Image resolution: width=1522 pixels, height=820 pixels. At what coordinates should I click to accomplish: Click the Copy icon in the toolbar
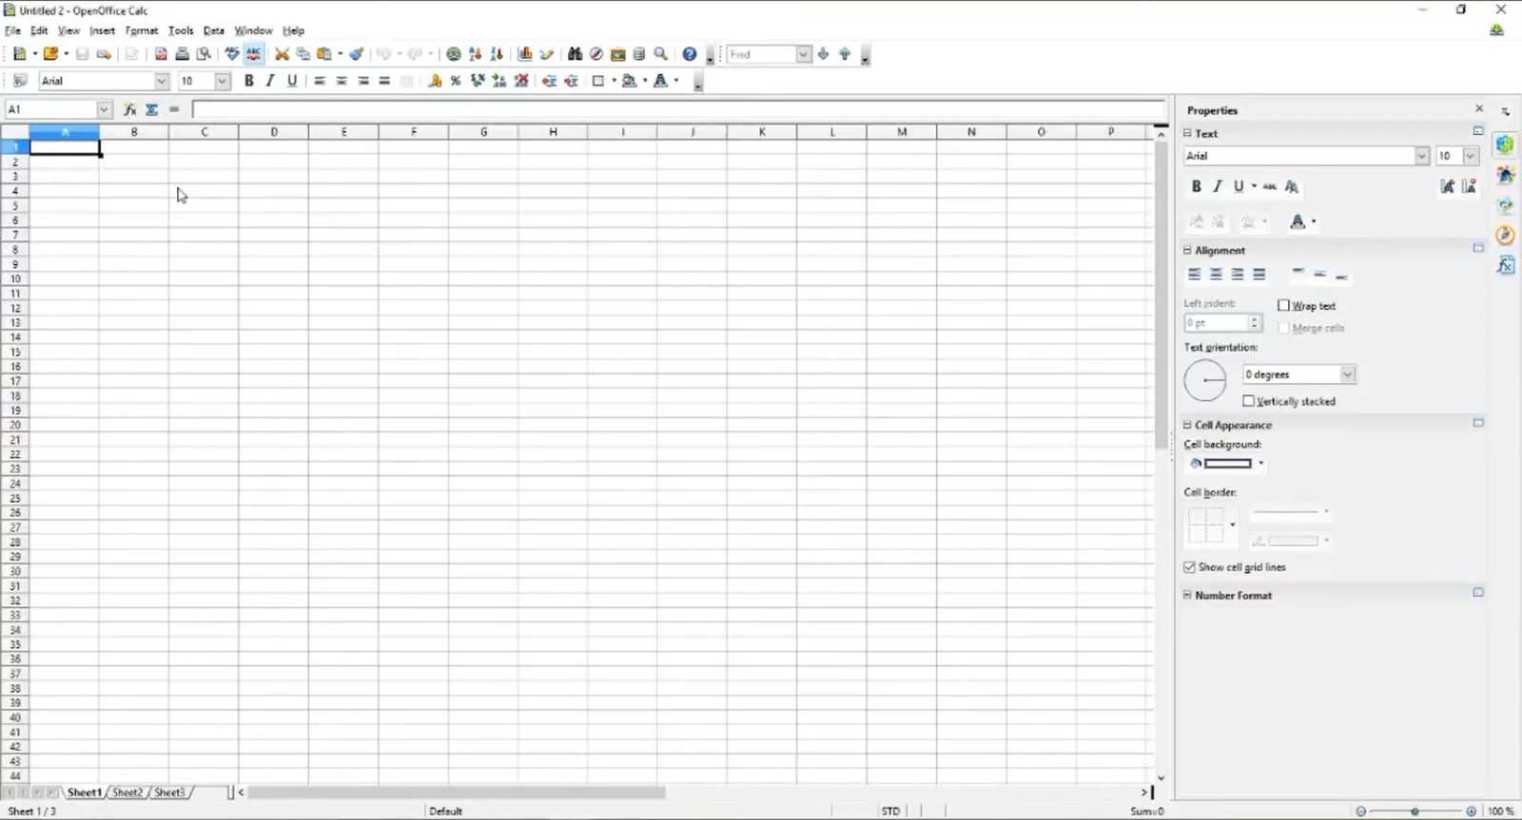(302, 54)
